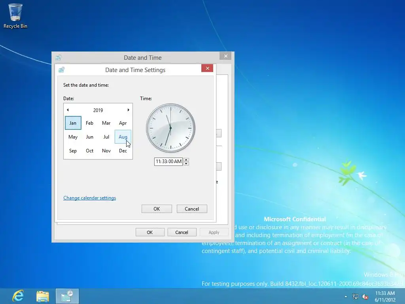Viewport: 405px width, 304px height.
Task: Go to the previous year arrow
Action: click(x=68, y=110)
